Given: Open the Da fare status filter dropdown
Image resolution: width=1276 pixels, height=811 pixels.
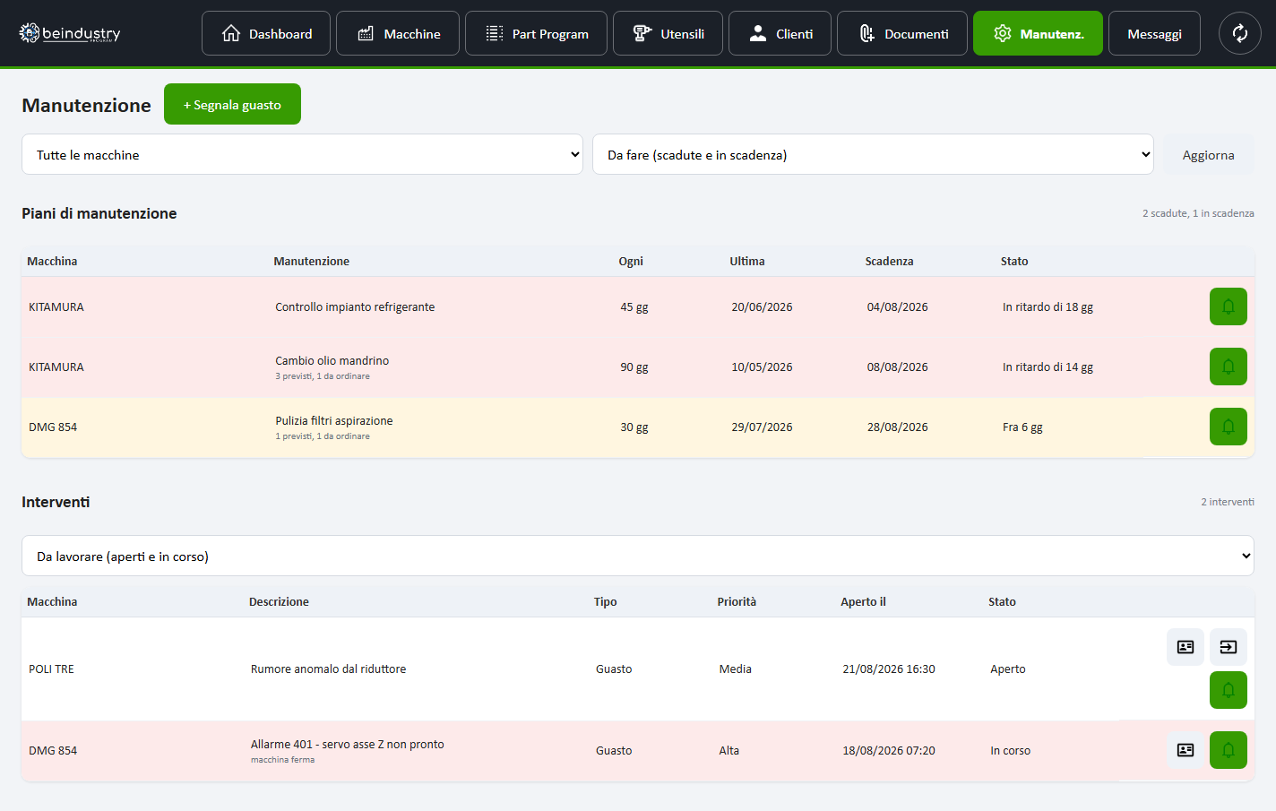Looking at the screenshot, I should (x=873, y=155).
